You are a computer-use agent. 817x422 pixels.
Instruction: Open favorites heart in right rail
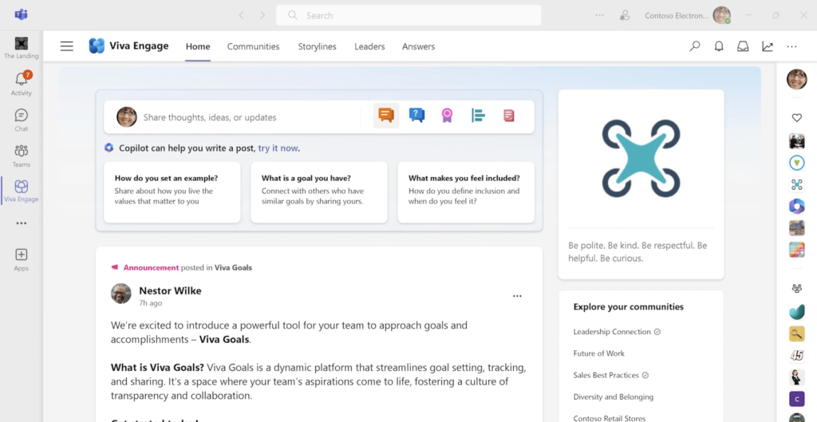(x=797, y=118)
